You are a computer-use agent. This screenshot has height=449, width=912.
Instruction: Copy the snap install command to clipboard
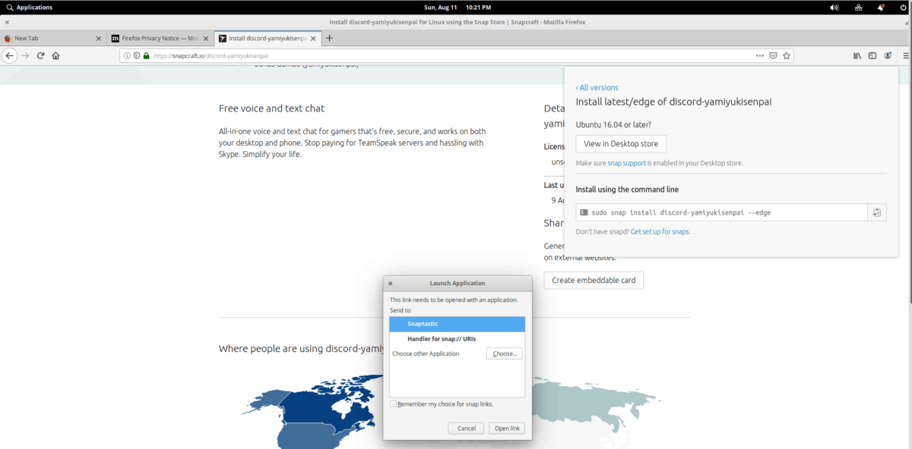pyautogui.click(x=877, y=212)
